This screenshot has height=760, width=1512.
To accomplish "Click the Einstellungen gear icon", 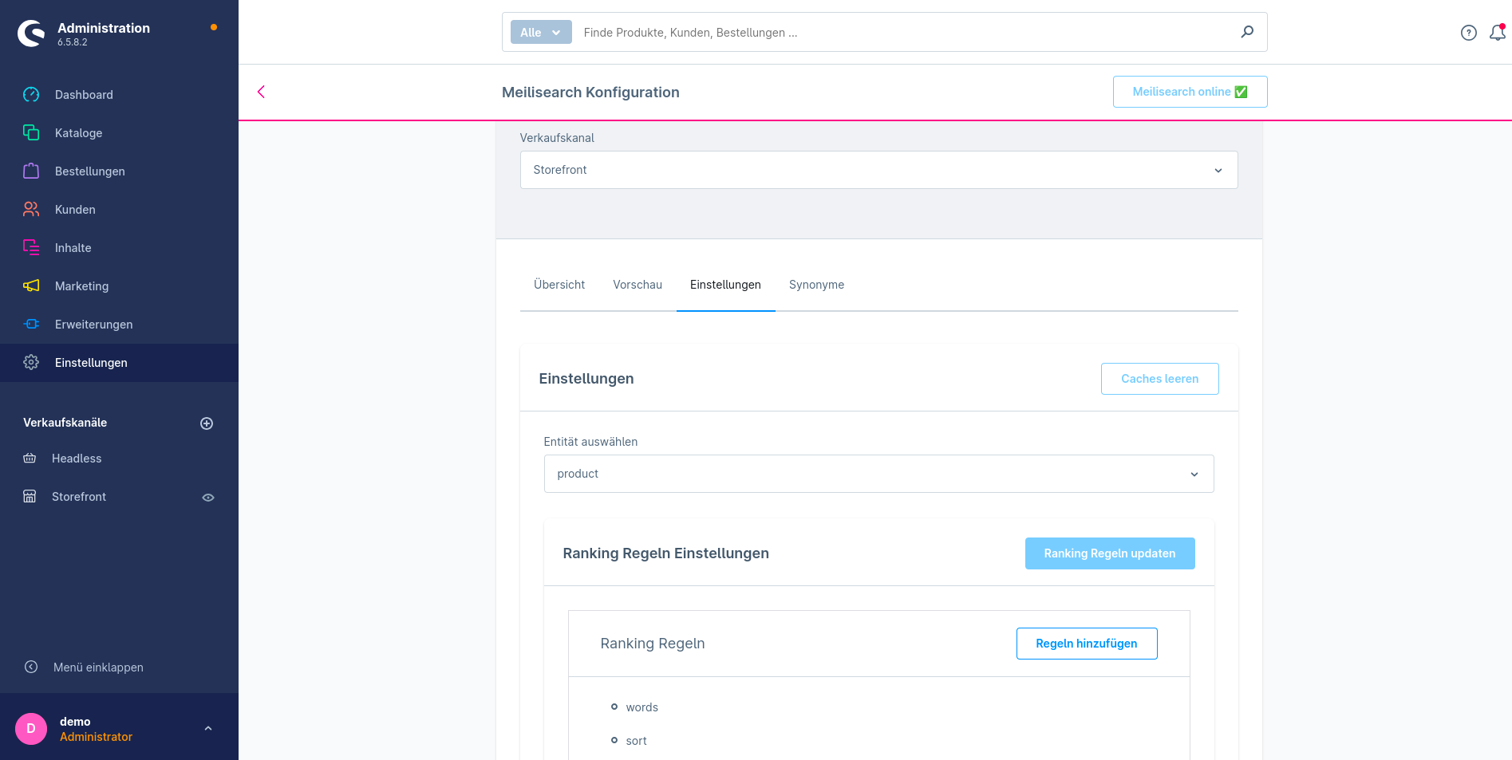I will tap(31, 362).
